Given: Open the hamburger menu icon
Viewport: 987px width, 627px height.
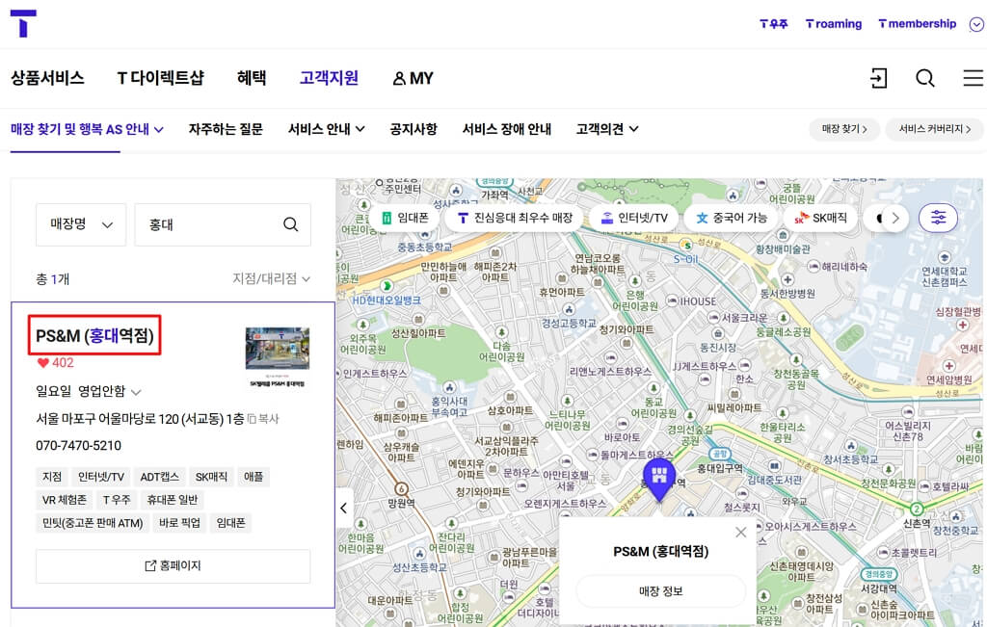Looking at the screenshot, I should [973, 78].
